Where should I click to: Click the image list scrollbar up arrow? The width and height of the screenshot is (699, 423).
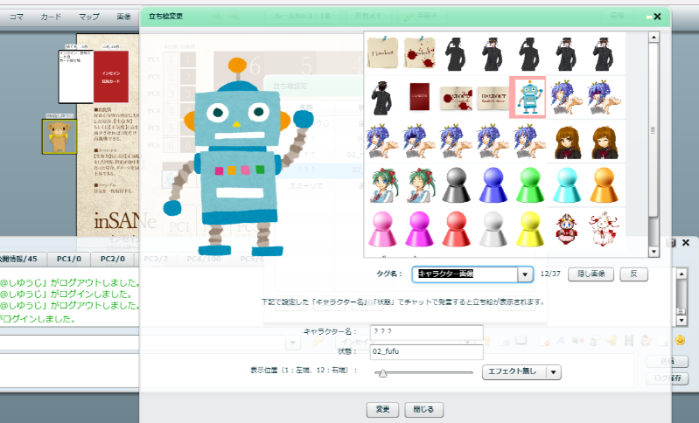click(x=654, y=38)
